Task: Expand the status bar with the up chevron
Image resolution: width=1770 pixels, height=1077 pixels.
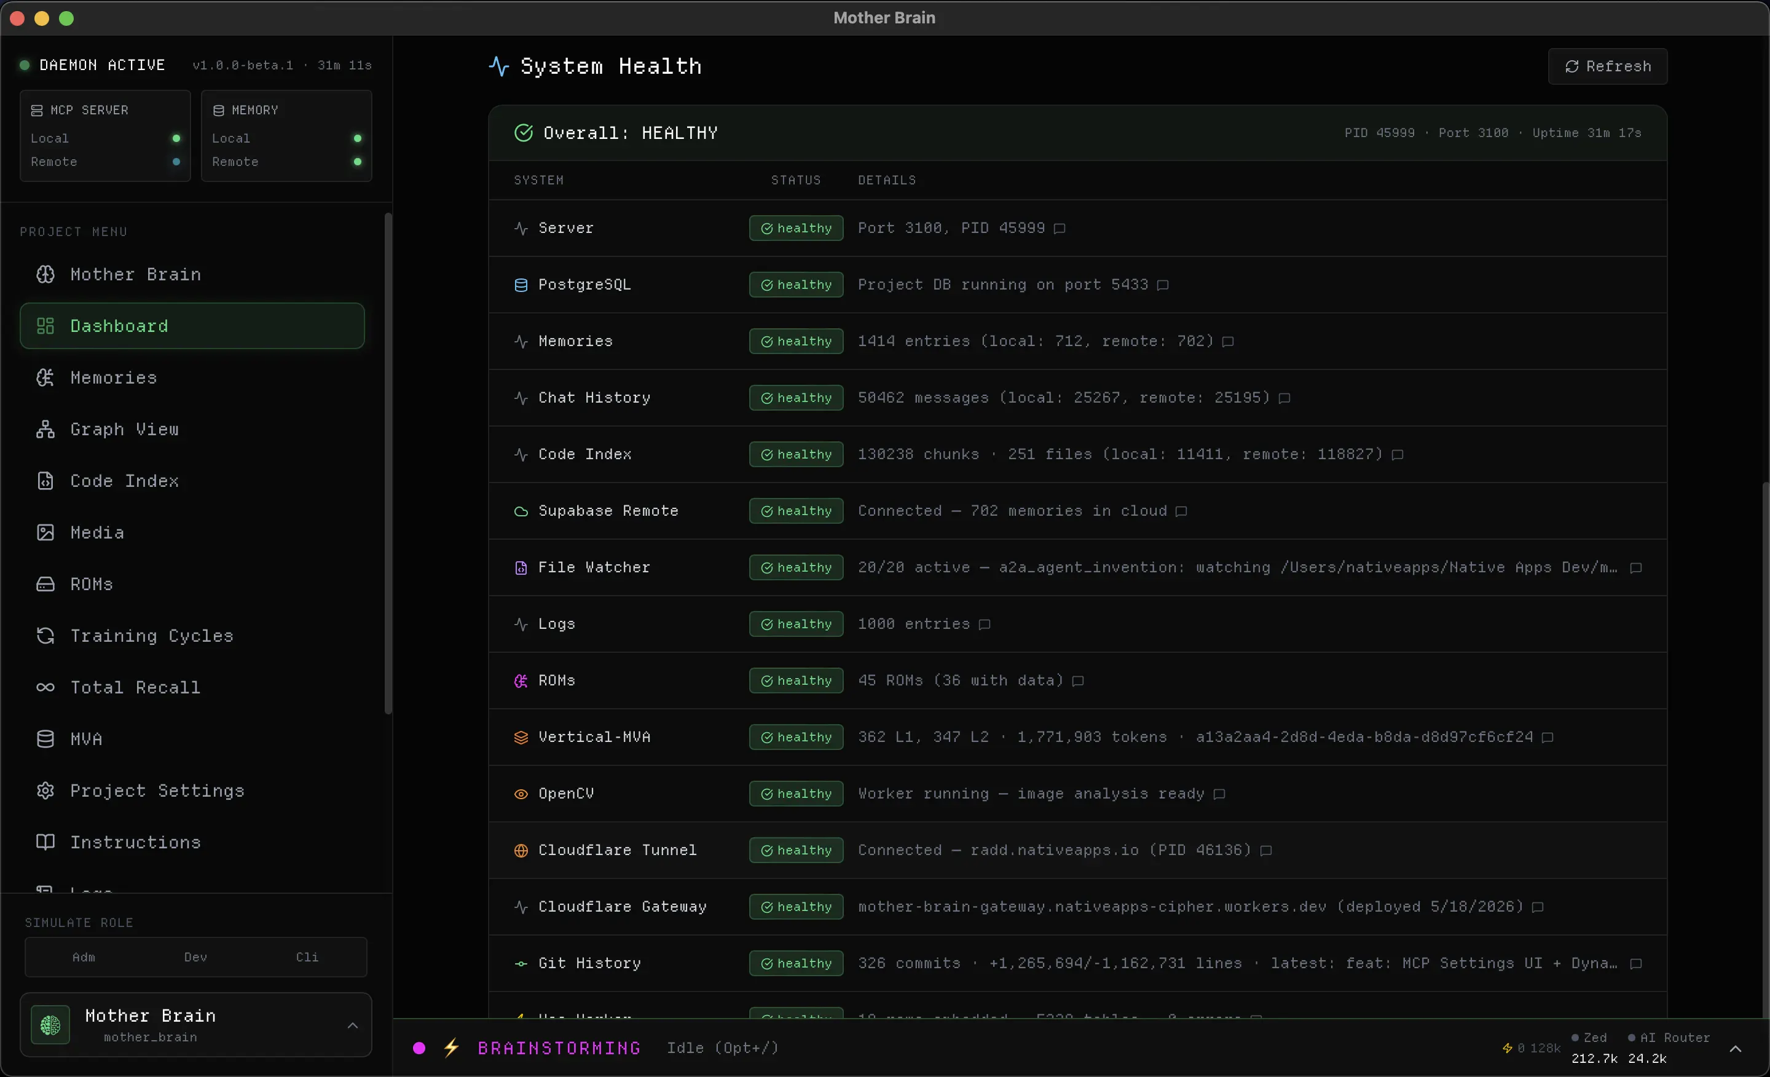Action: 1735,1048
